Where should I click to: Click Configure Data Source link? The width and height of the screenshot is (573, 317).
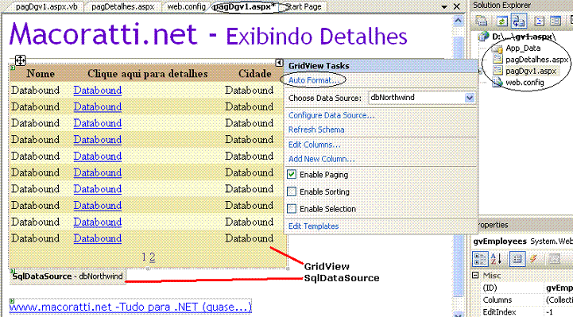tap(331, 115)
